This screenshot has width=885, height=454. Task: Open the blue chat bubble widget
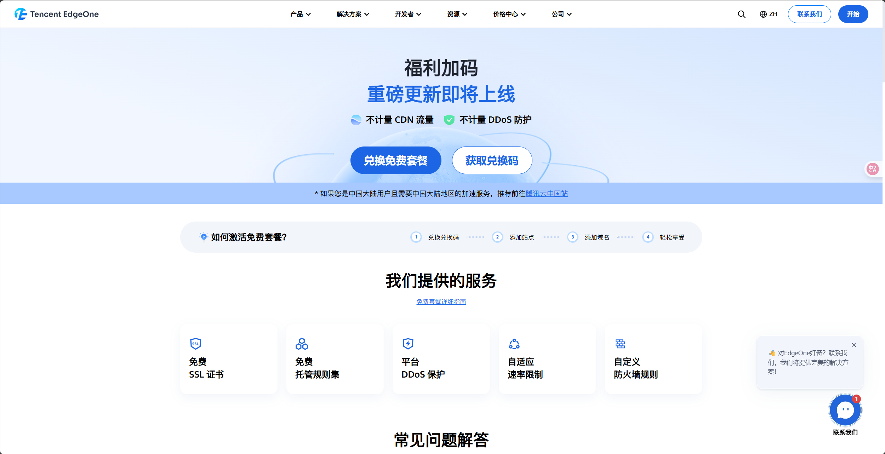coord(845,410)
